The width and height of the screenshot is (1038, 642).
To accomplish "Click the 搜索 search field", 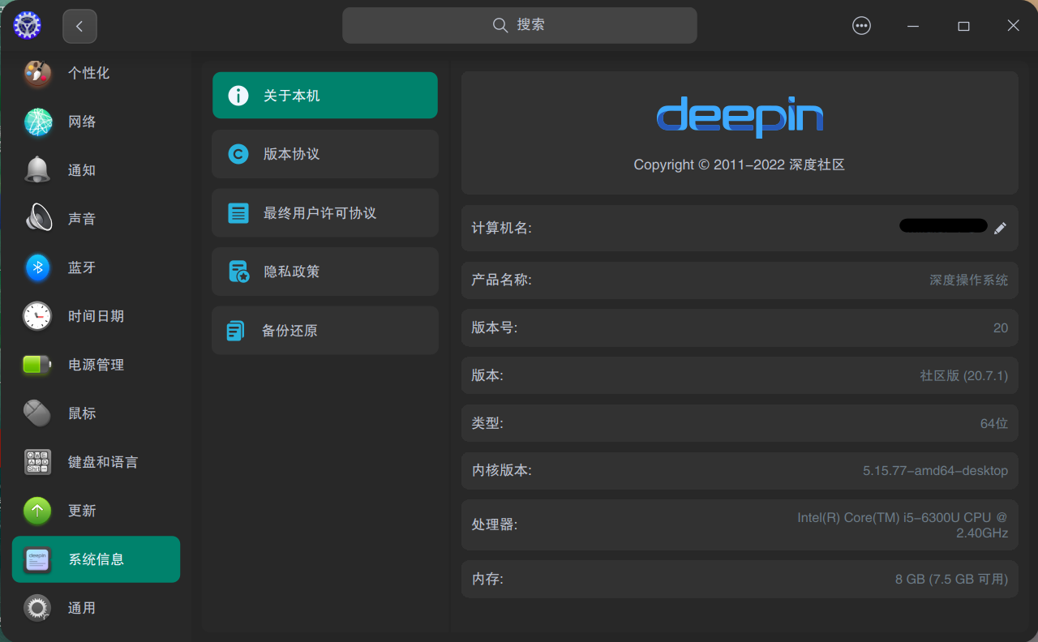I will (x=519, y=25).
